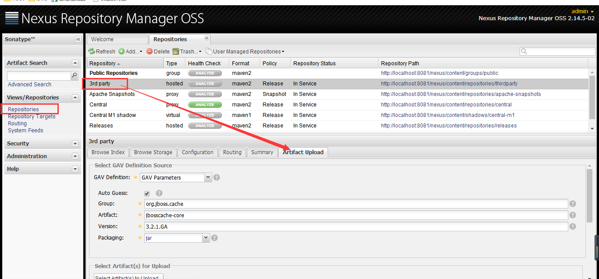599x279 pixels.
Task: Sort by the Policy column header
Action: [275, 64]
